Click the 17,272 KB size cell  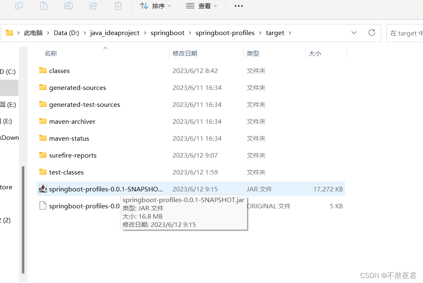328,189
